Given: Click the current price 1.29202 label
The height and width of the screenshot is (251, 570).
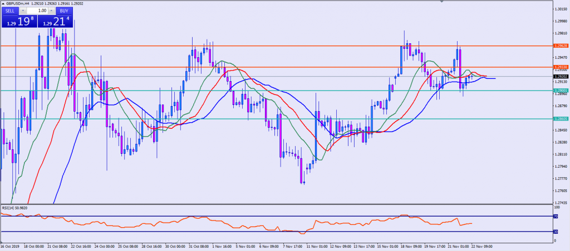Looking at the screenshot, I should [561, 76].
